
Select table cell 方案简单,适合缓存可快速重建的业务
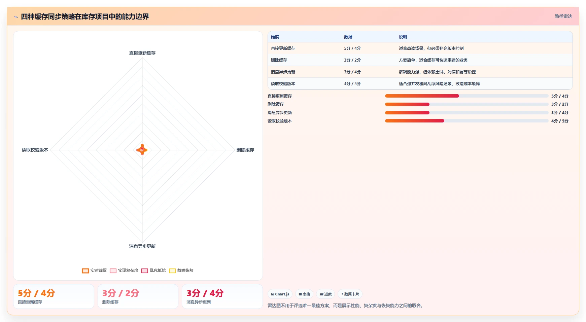pos(433,60)
